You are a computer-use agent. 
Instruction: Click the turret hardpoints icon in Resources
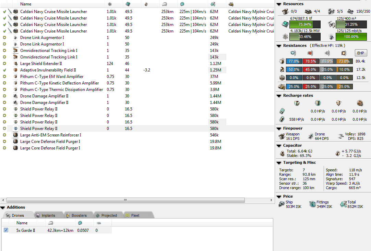coord(285,11)
